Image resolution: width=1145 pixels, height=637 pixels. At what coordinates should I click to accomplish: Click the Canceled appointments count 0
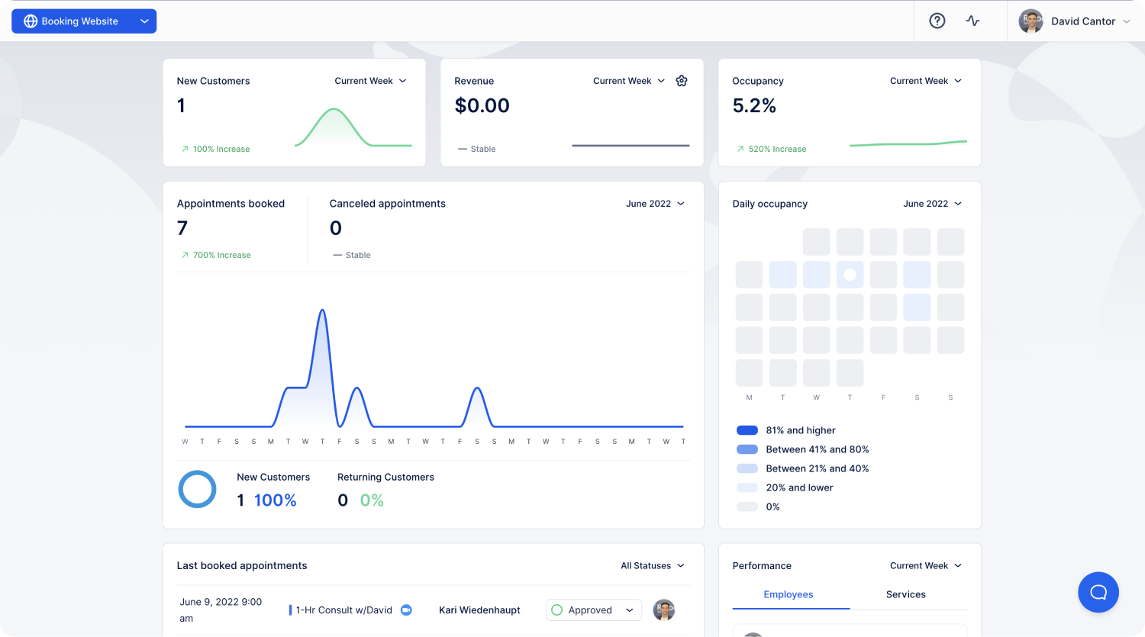coord(336,228)
